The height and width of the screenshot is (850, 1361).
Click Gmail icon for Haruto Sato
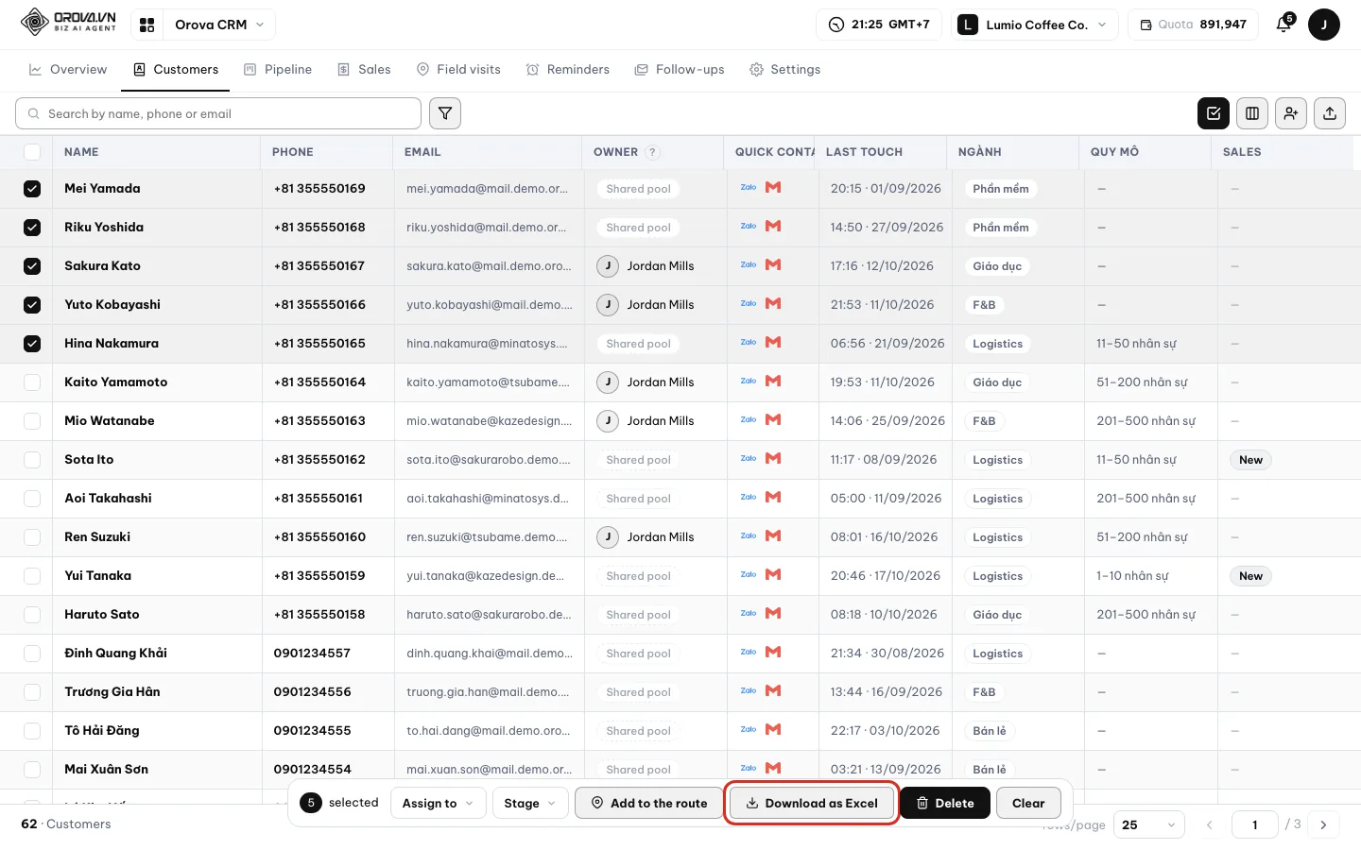point(773,614)
